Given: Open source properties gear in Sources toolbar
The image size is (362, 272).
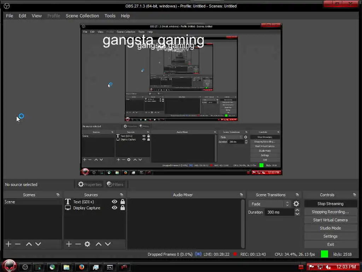Looking at the screenshot, I should pos(87,244).
